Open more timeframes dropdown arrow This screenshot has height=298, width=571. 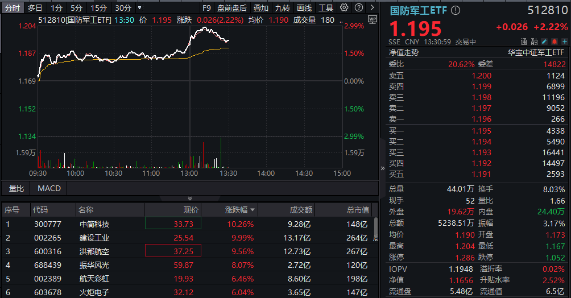pyautogui.click(x=140, y=7)
